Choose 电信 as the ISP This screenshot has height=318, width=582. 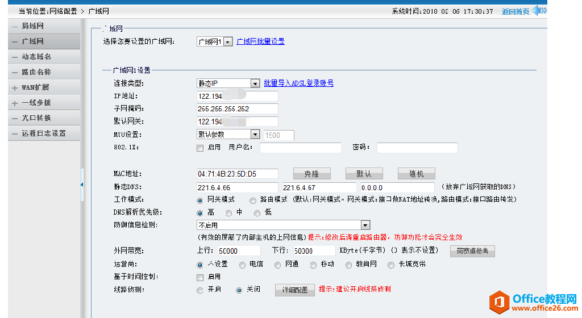[242, 265]
